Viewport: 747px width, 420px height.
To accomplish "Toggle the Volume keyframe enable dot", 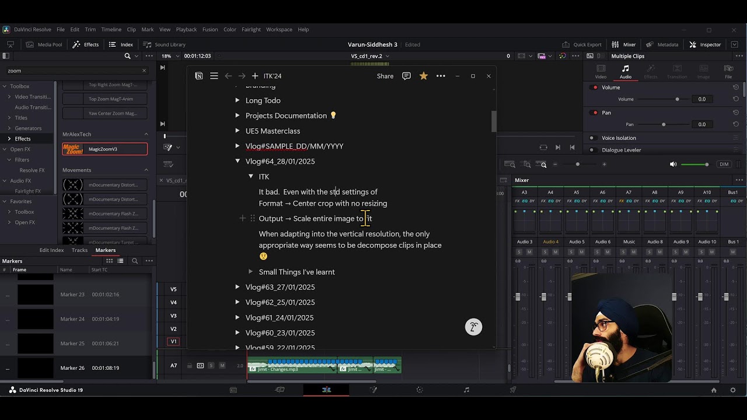I will coord(595,87).
